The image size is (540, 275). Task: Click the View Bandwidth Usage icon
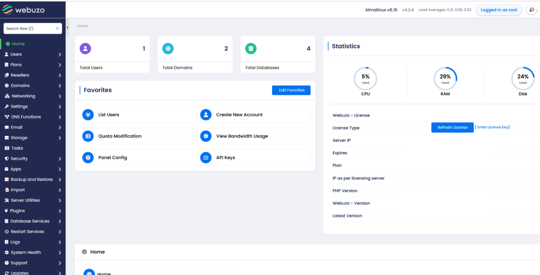[206, 136]
